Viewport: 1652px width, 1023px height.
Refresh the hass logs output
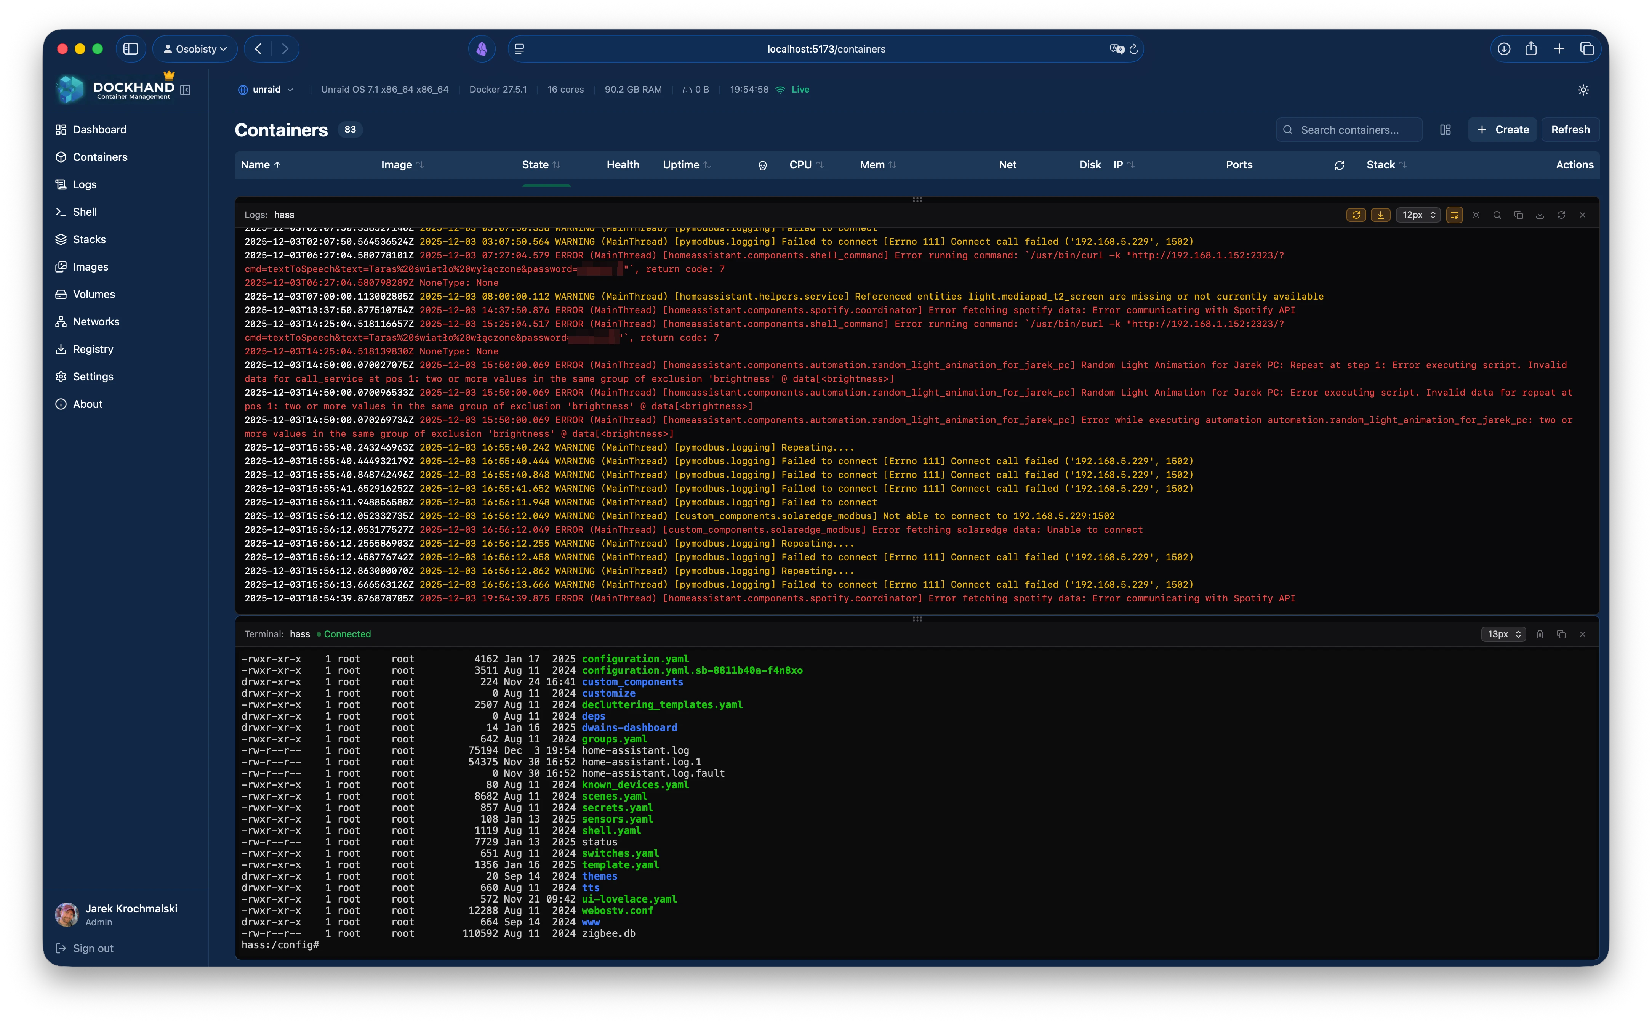coord(1562,215)
